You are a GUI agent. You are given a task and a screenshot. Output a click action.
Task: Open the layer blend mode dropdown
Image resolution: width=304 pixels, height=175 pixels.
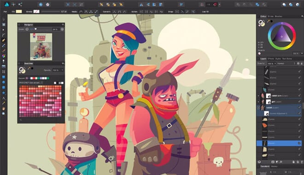(x=286, y=64)
